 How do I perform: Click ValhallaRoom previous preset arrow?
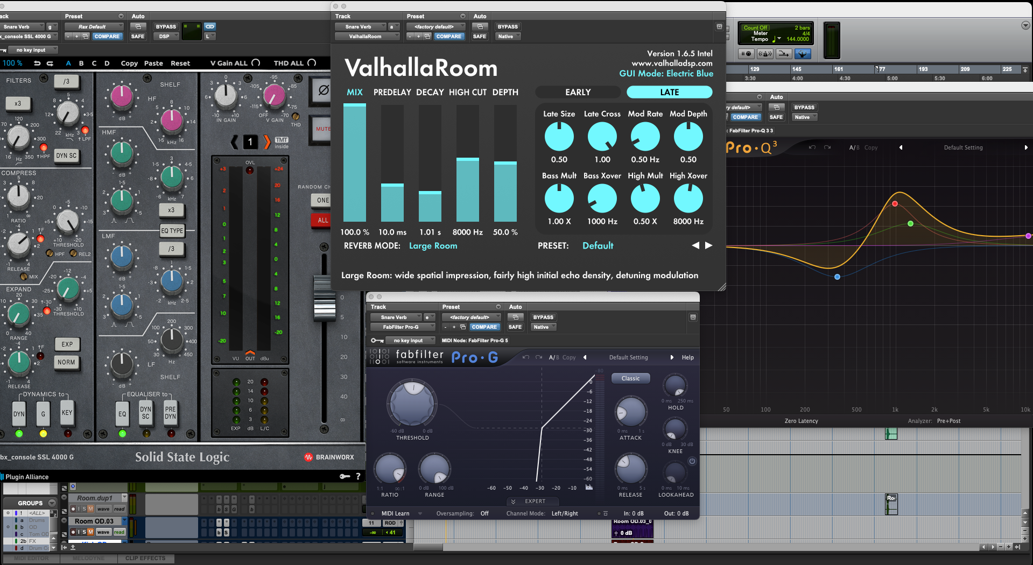point(695,245)
